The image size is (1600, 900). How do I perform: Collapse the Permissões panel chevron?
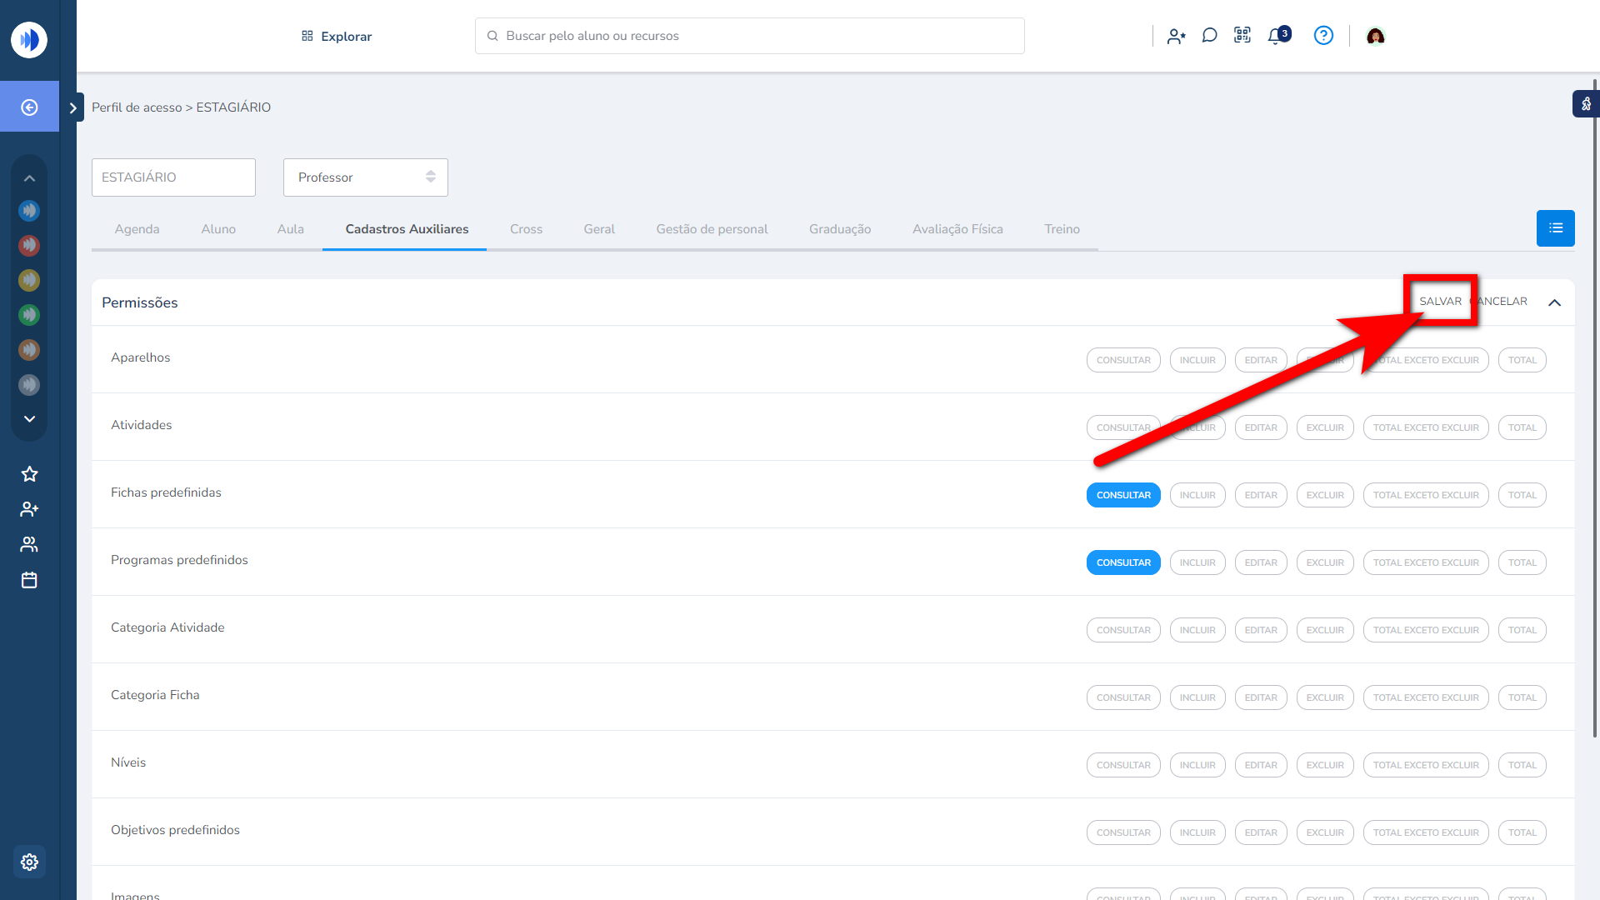(1554, 302)
